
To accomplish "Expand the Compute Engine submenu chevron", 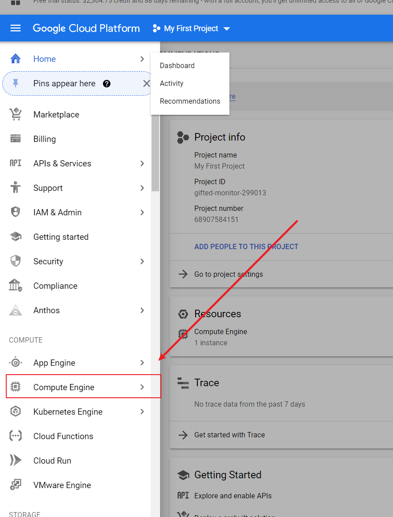I will pyautogui.click(x=142, y=387).
